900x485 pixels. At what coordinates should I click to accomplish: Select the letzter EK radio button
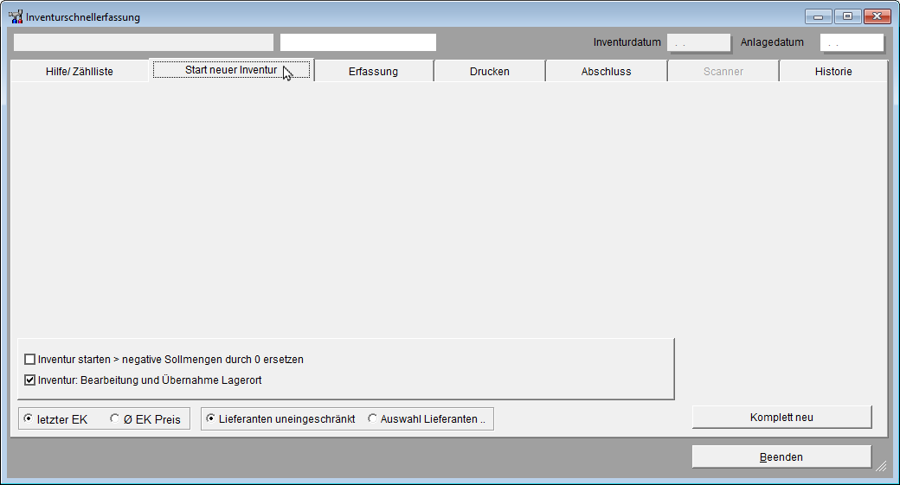coord(28,419)
